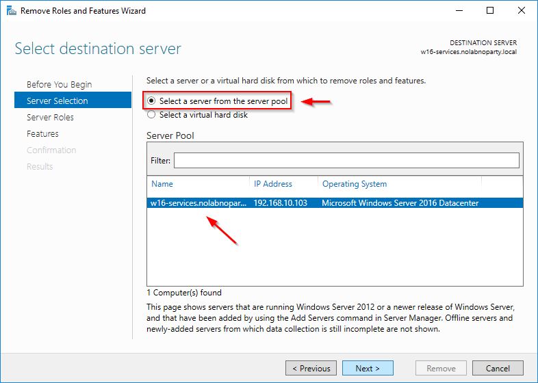Click into the Filter text box
The width and height of the screenshot is (538, 383).
(x=346, y=161)
